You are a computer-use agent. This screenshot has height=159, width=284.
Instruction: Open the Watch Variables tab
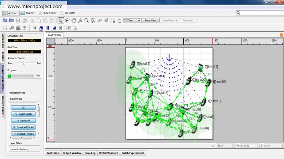coord(109,153)
